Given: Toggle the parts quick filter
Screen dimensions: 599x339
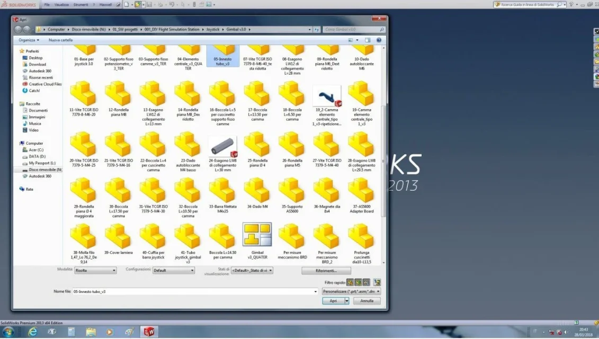Looking at the screenshot, I should (x=350, y=282).
